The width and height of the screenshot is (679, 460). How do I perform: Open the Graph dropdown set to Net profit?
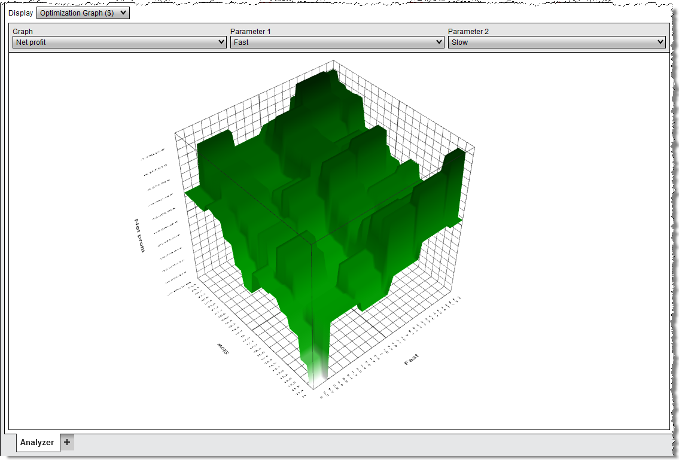[118, 42]
